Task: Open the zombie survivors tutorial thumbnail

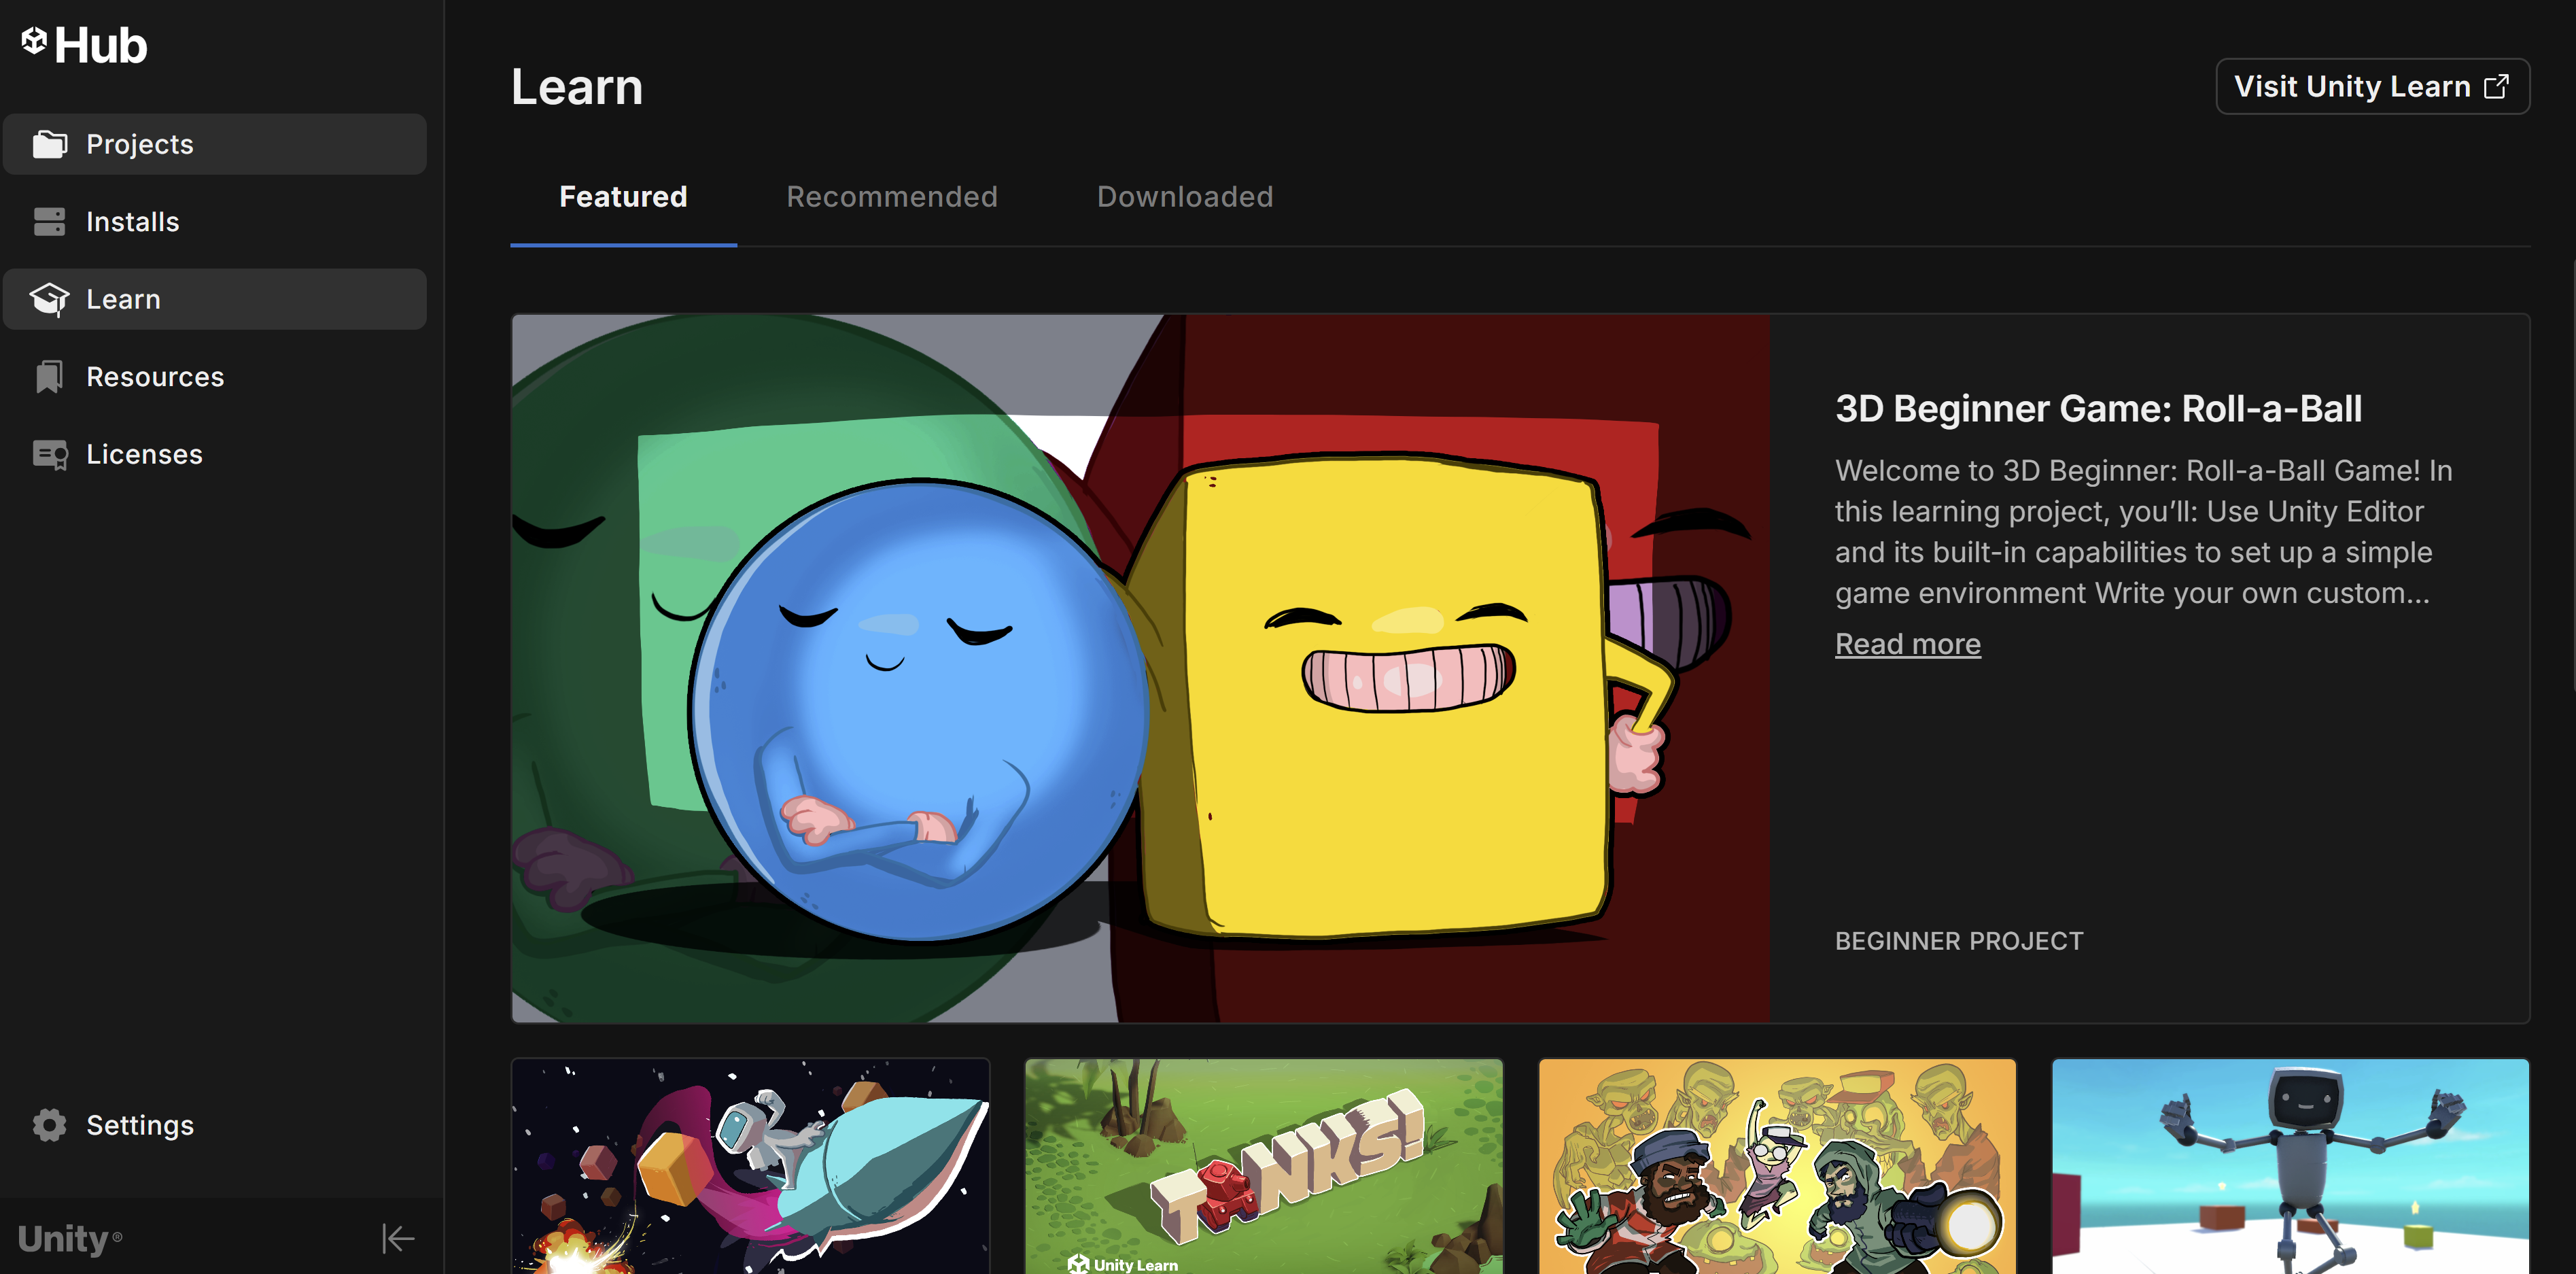Action: 1776,1166
